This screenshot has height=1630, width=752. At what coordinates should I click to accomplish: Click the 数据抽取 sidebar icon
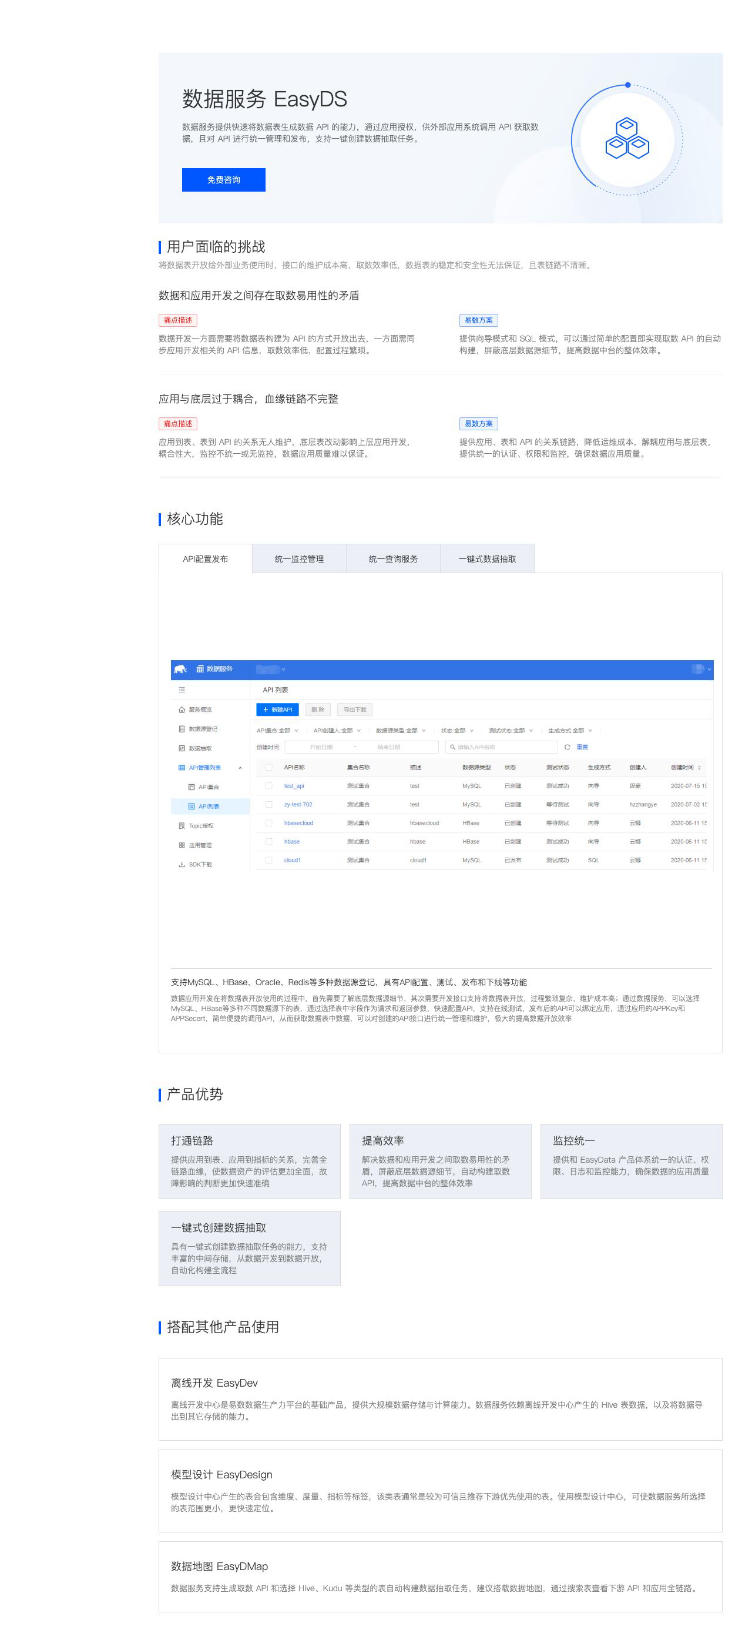point(182,748)
